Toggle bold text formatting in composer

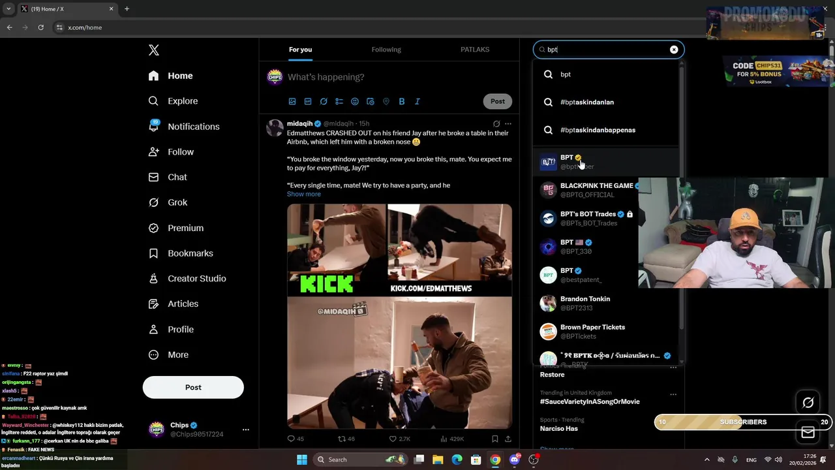[x=402, y=101]
